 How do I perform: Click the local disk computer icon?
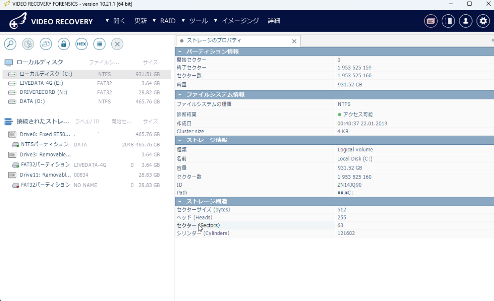9,63
